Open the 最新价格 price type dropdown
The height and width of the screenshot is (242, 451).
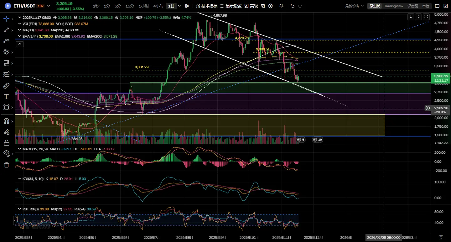coord(355,6)
